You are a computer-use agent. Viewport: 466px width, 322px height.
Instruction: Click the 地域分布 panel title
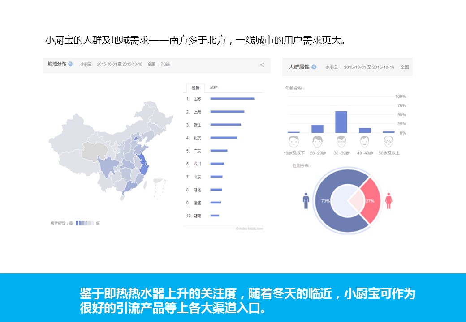click(x=57, y=64)
